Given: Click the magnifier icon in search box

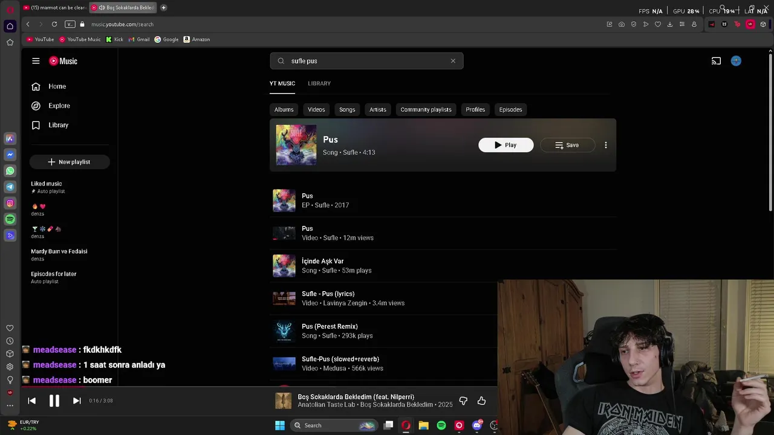Looking at the screenshot, I should click(x=281, y=61).
